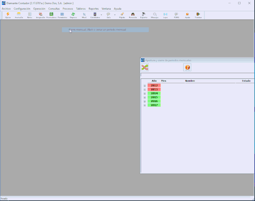The width and height of the screenshot is (255, 201).
Task: Select the 2016 year row
Action: [154, 101]
